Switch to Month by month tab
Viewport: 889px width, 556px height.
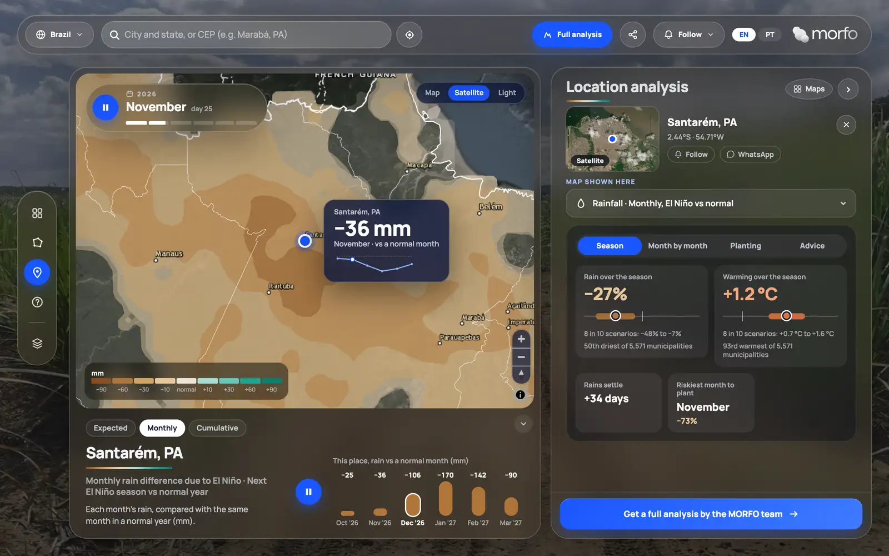677,246
